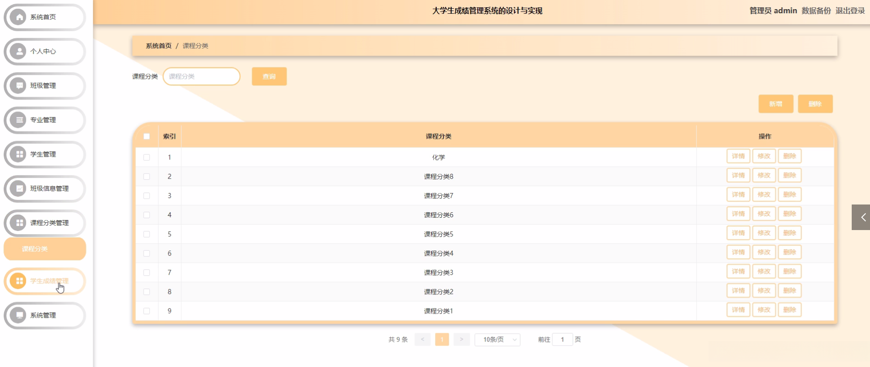Open the 10条/页 page size dropdown
Viewport: 870px width, 367px height.
point(497,340)
